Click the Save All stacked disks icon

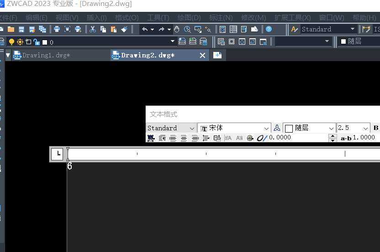pos(42,29)
